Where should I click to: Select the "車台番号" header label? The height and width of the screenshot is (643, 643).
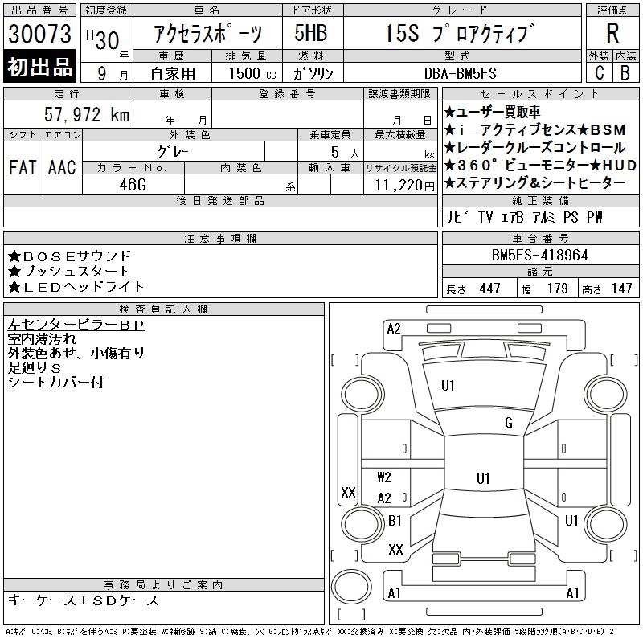540,238
